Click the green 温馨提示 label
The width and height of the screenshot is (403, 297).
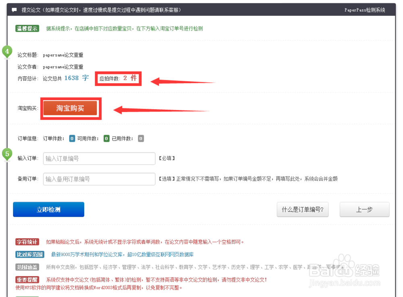tap(27, 29)
